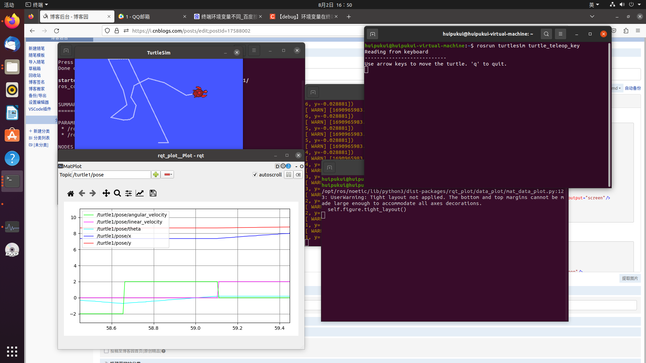Reset plot view with Home icon
Viewport: 646px width, 363px height.
click(x=71, y=193)
